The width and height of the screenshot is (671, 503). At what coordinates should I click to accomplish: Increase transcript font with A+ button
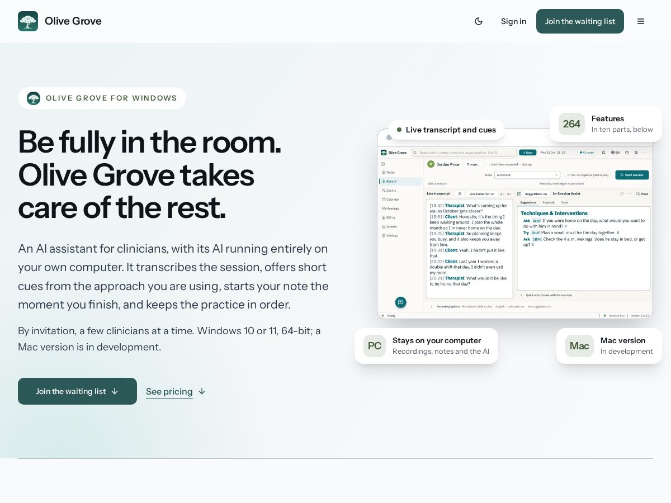point(509,194)
